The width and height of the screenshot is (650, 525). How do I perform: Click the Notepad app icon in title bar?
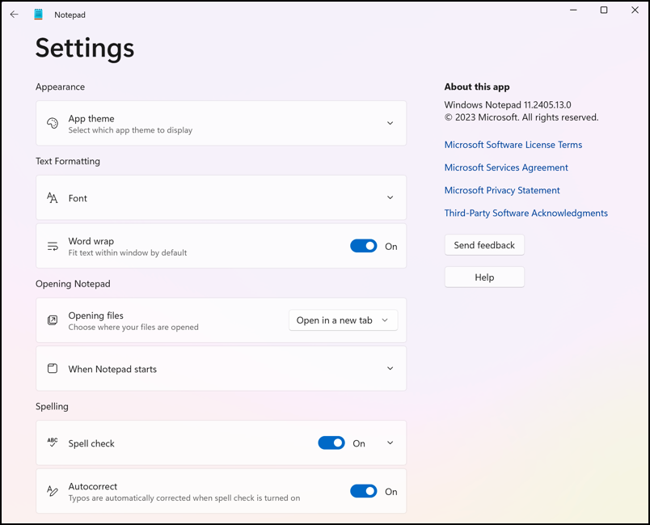(39, 15)
